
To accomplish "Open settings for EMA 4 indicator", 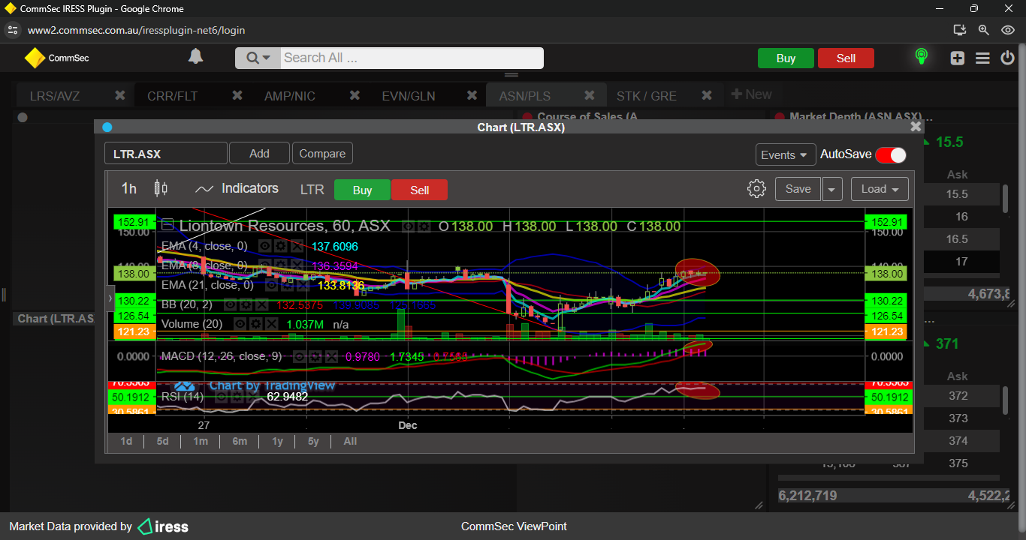I will click(x=281, y=246).
